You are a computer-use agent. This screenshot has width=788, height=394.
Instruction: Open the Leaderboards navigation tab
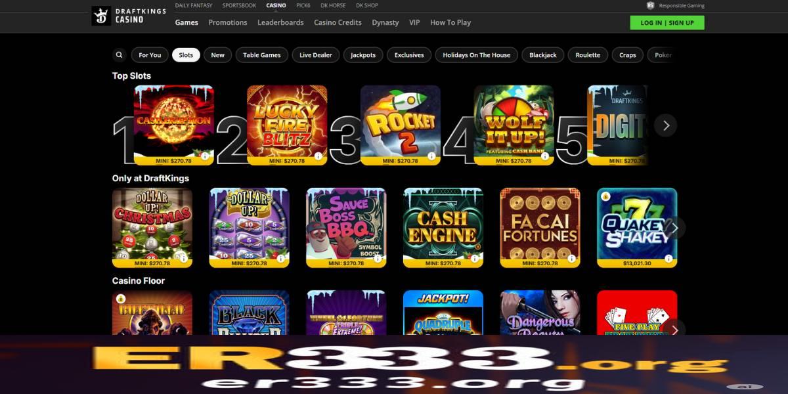(x=280, y=22)
